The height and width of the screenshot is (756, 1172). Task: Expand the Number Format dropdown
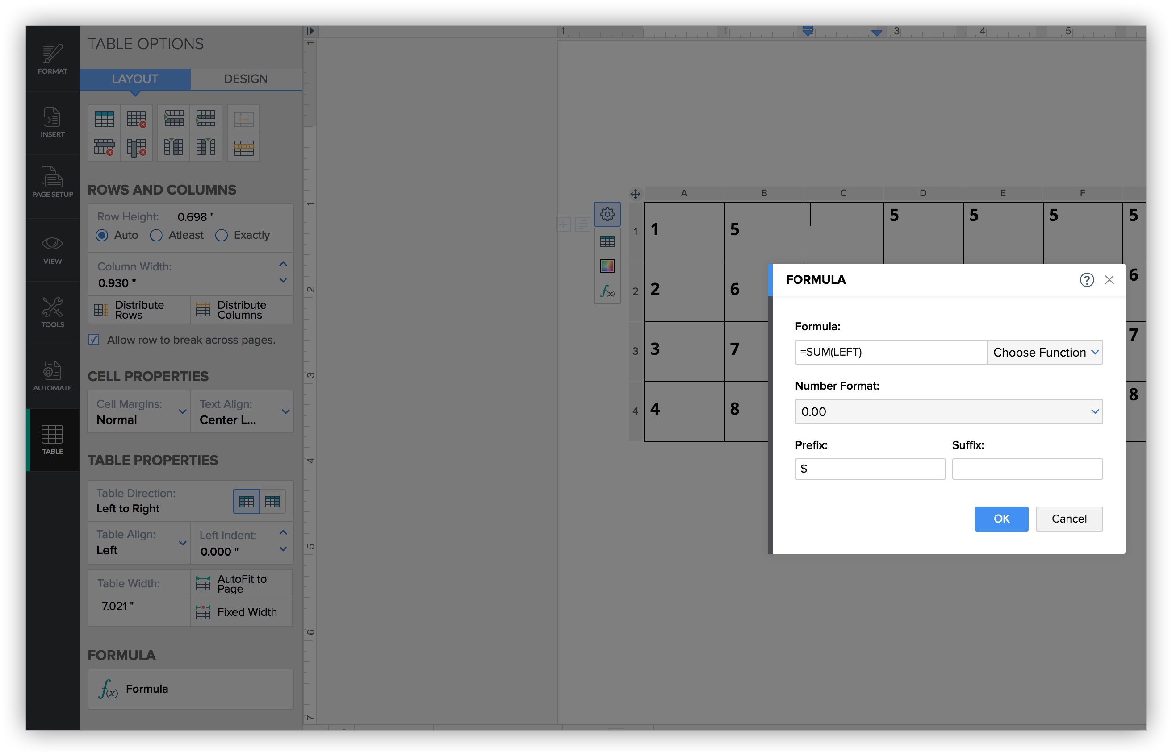pos(948,411)
